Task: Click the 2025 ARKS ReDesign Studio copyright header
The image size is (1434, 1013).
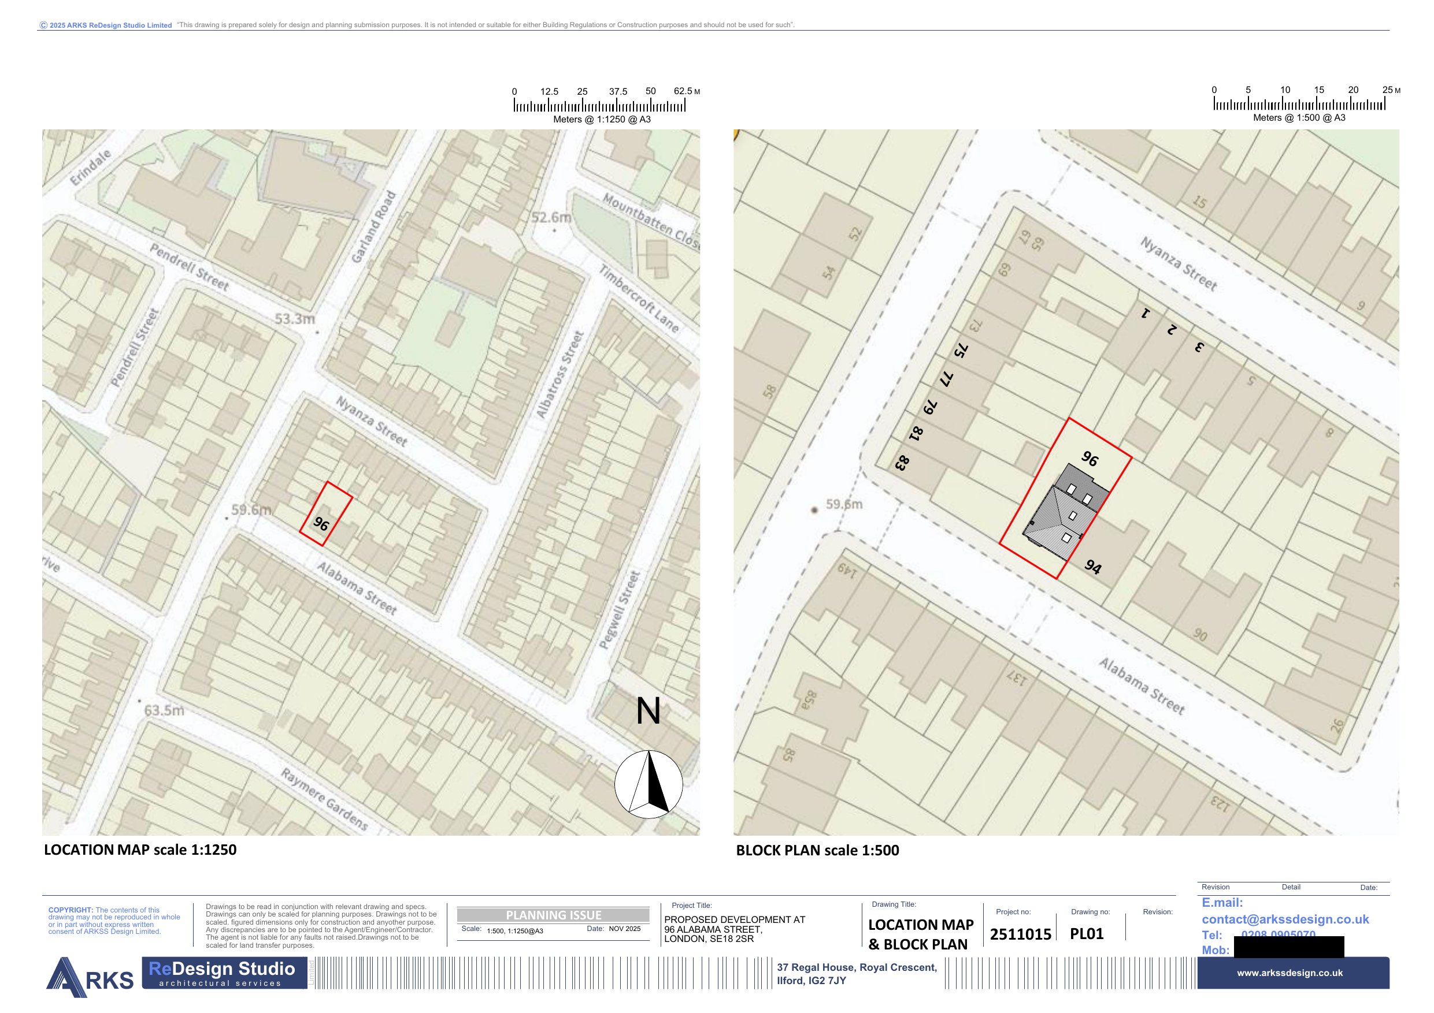Action: pos(106,25)
